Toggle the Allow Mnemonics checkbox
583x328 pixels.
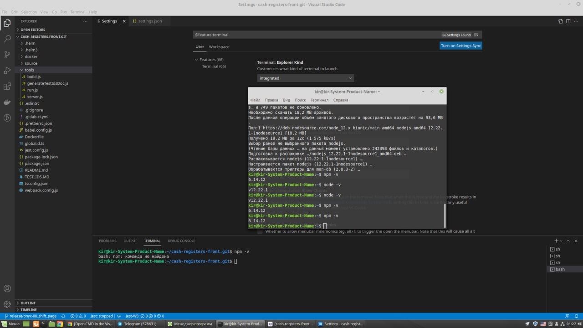pos(260,231)
